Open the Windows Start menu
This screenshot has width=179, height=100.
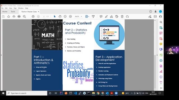(x=3, y=93)
